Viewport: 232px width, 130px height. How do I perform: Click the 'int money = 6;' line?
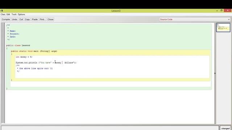coord(24,57)
